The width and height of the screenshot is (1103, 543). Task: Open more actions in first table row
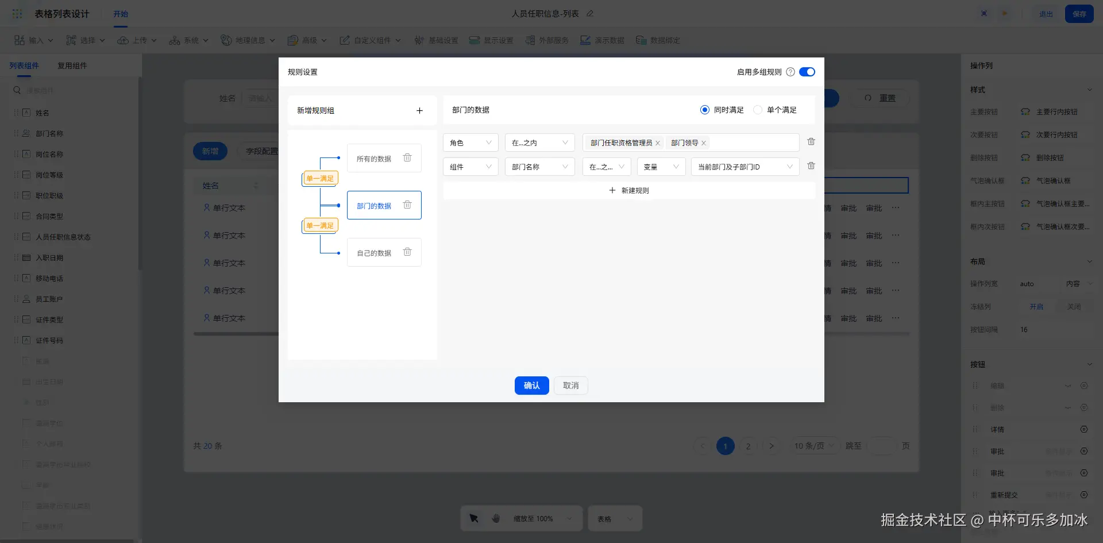tap(896, 208)
